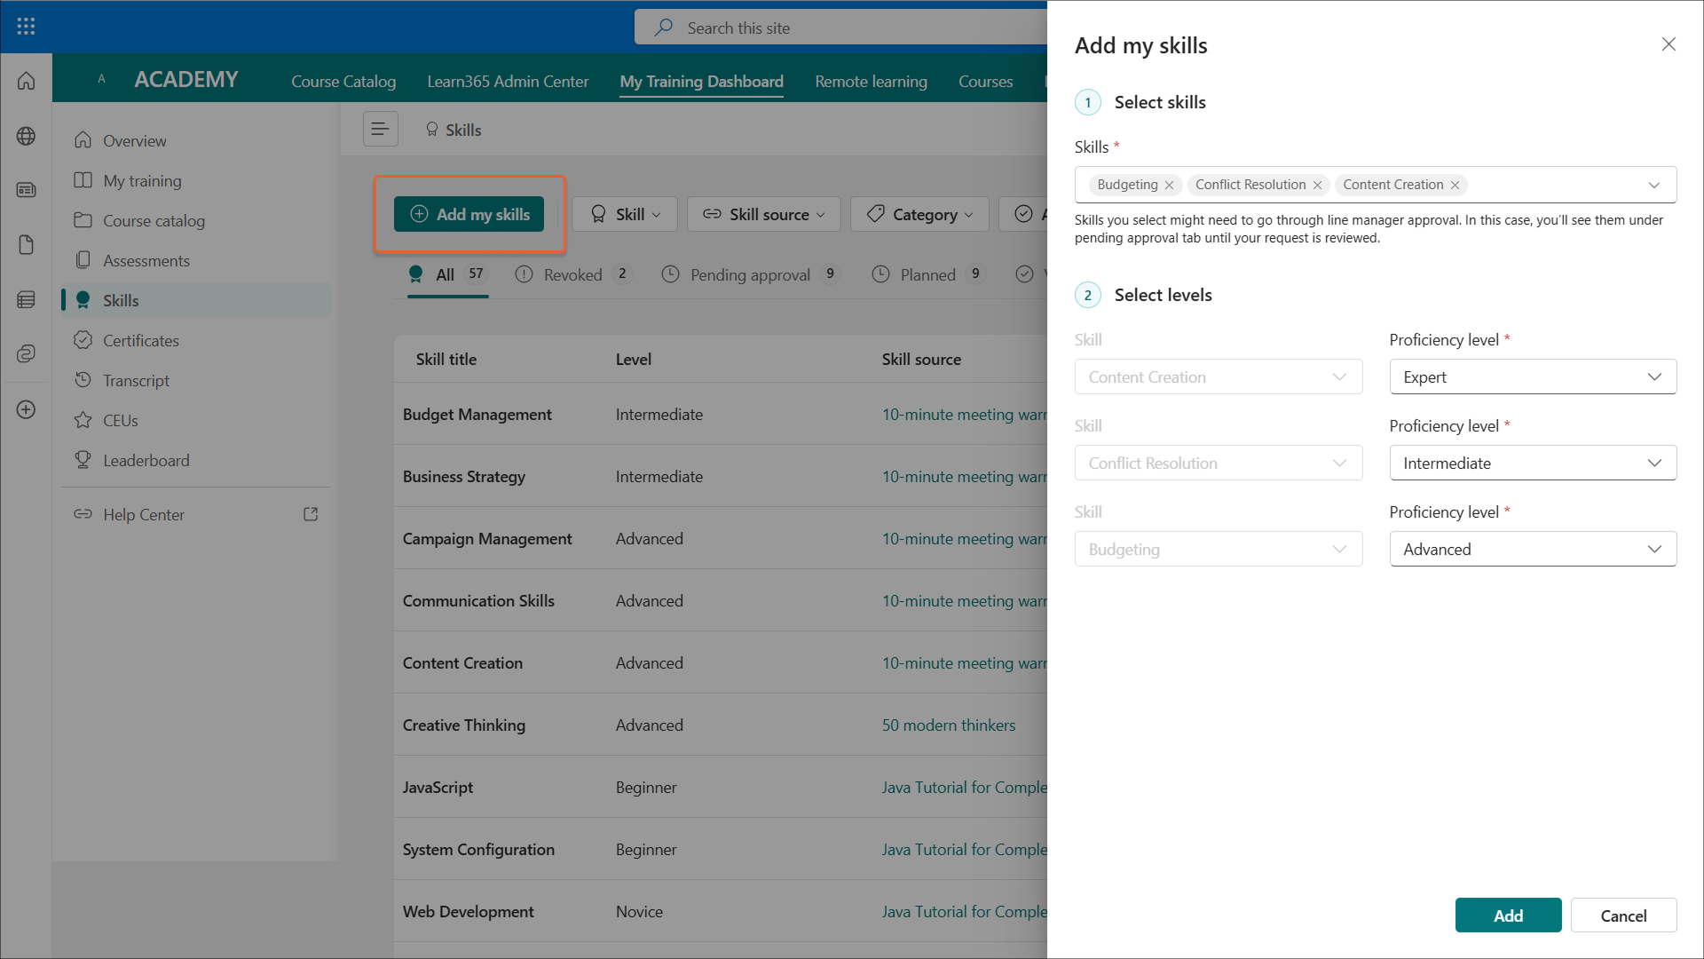The width and height of the screenshot is (1704, 959).
Task: Switch to the Pending approval tab
Action: pyautogui.click(x=750, y=274)
